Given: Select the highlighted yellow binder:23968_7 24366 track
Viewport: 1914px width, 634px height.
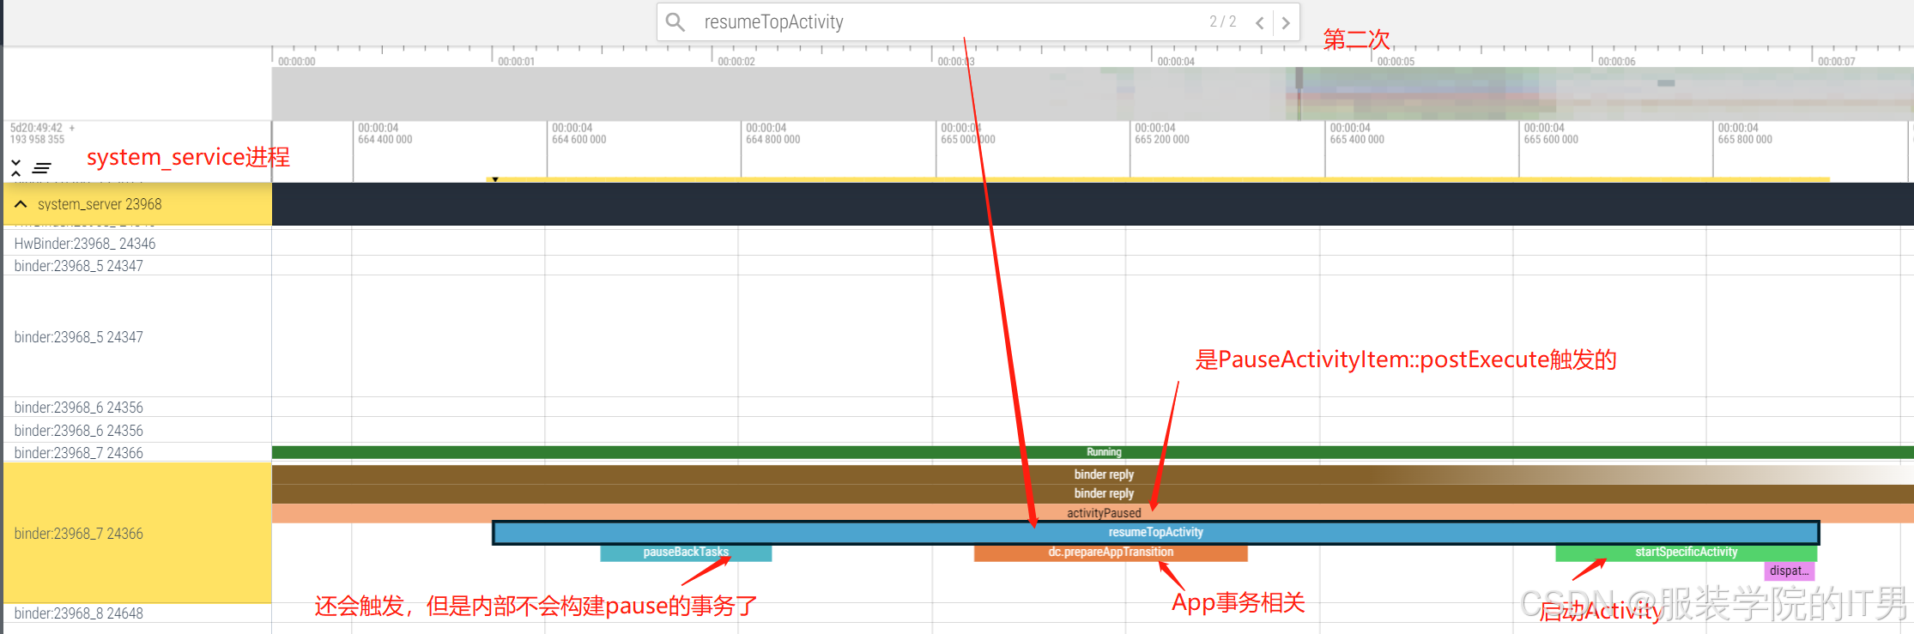Looking at the screenshot, I should coord(137,533).
